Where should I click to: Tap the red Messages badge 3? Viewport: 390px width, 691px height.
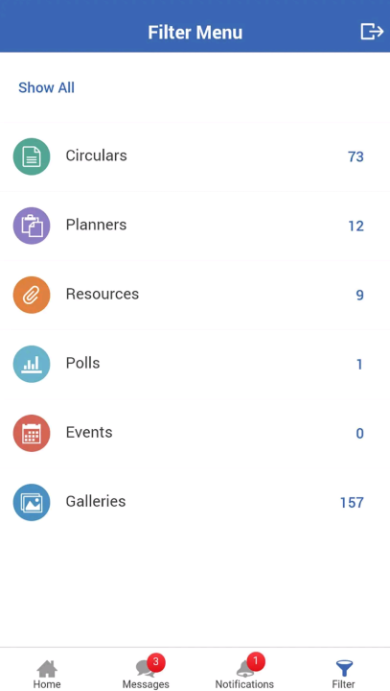[x=156, y=662]
